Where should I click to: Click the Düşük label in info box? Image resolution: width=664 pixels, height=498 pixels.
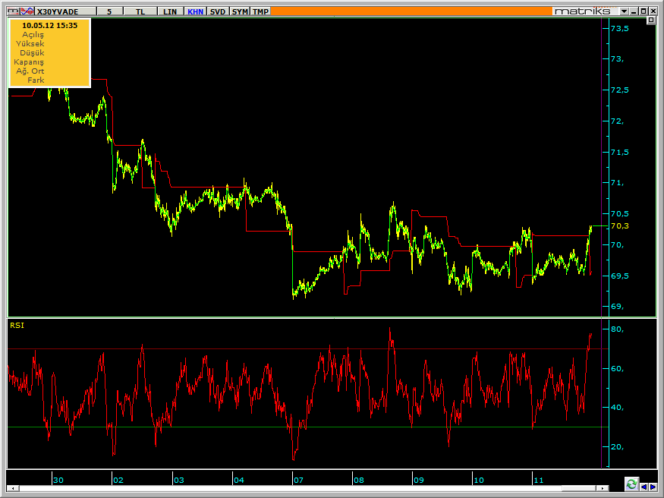click(x=32, y=53)
